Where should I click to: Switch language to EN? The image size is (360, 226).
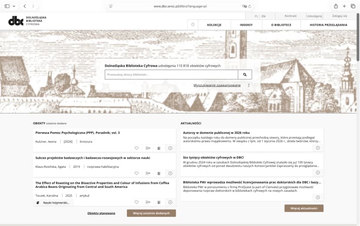tap(263, 16)
